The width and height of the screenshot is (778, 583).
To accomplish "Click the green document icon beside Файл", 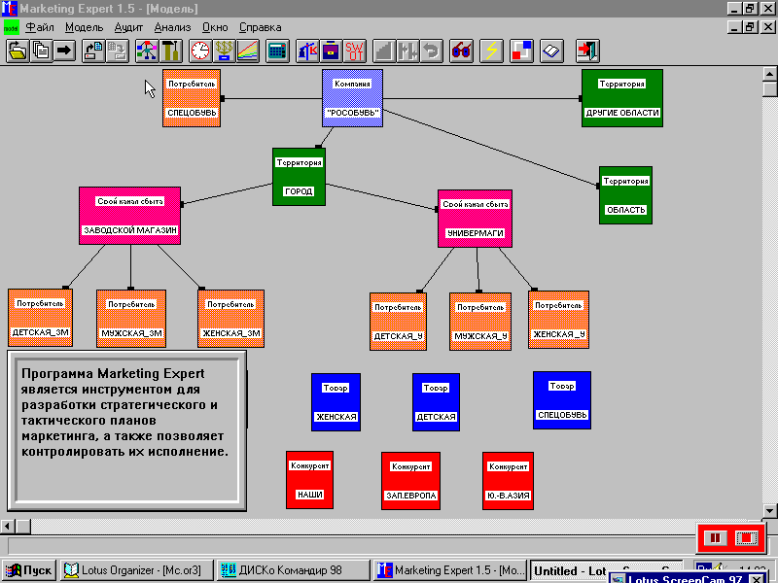I will [x=11, y=27].
